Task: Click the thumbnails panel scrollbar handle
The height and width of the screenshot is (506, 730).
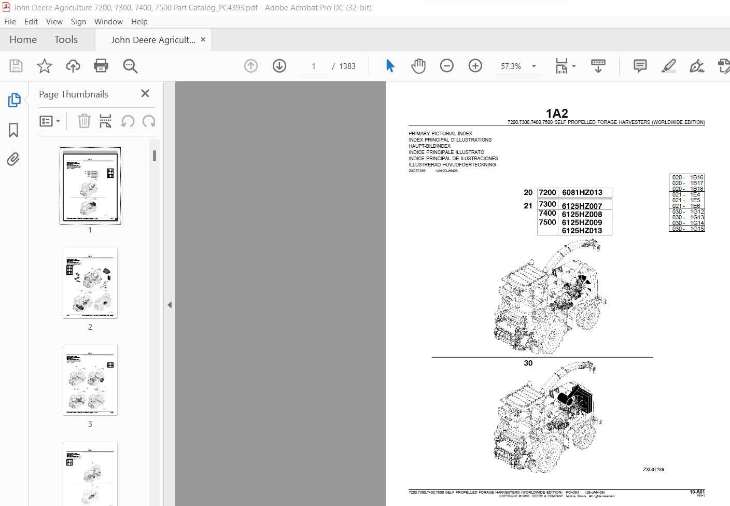Action: (x=155, y=156)
